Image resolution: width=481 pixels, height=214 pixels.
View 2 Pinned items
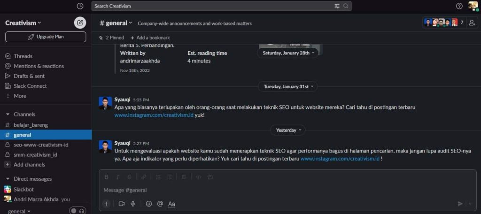point(111,38)
